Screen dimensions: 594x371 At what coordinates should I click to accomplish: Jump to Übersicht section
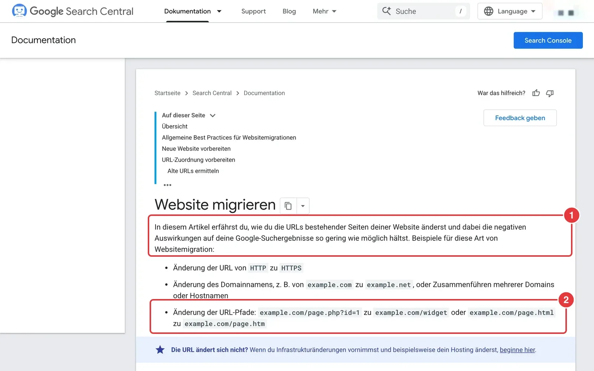click(x=174, y=127)
